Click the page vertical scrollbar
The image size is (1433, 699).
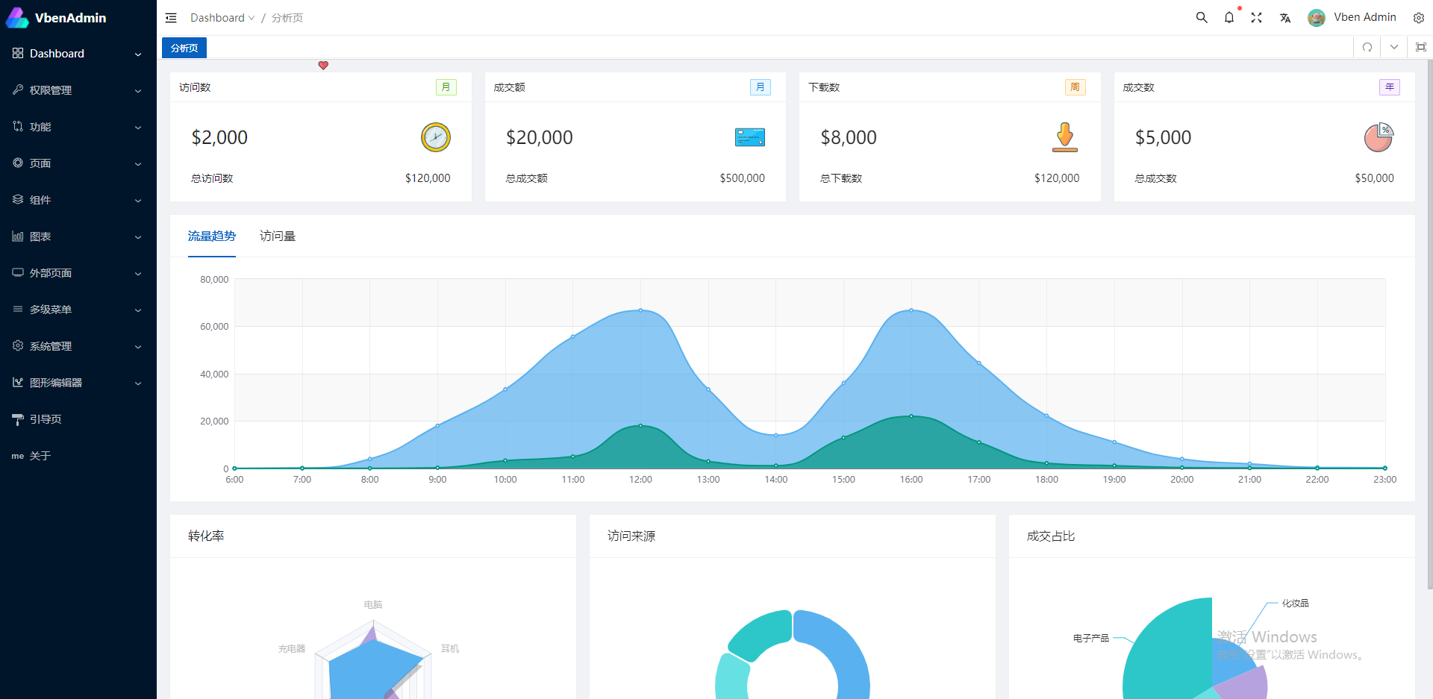coord(1429,325)
